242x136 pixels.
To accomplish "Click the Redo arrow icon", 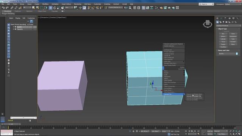I will click(7, 8).
